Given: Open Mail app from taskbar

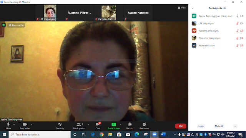Looking at the screenshot, I should 128,135.
